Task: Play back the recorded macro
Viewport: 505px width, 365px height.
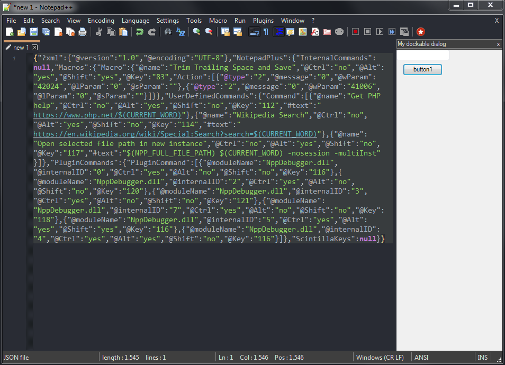Action: [x=380, y=32]
